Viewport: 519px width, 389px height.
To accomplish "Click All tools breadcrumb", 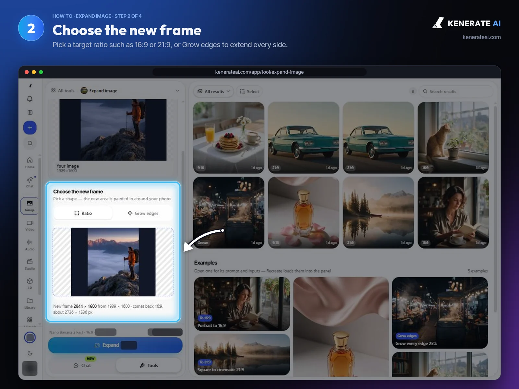I will click(x=63, y=91).
